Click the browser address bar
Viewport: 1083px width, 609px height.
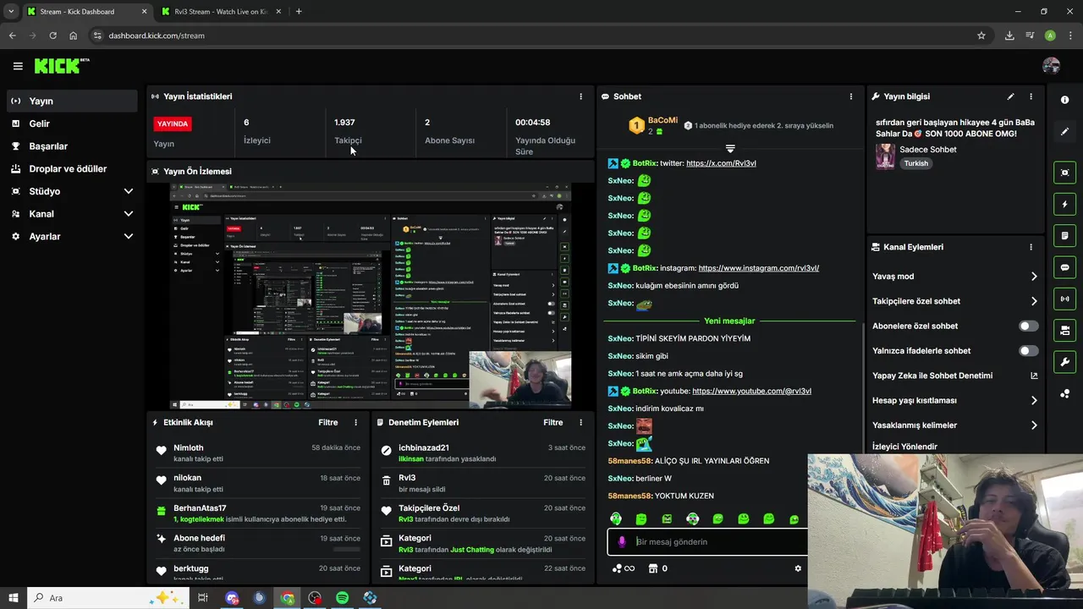click(533, 36)
